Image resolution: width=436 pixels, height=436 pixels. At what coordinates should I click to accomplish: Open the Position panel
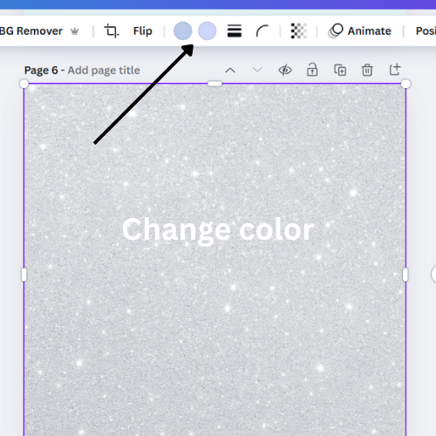(426, 31)
